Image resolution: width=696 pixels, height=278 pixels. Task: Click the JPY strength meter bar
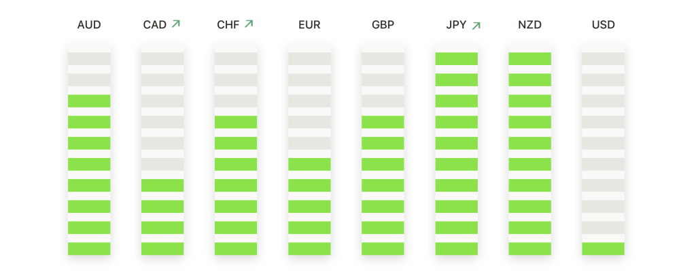point(456,153)
